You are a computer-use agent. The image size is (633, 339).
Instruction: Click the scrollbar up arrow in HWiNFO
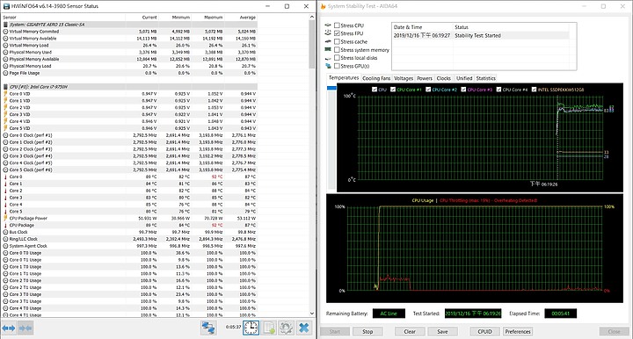pos(311,17)
